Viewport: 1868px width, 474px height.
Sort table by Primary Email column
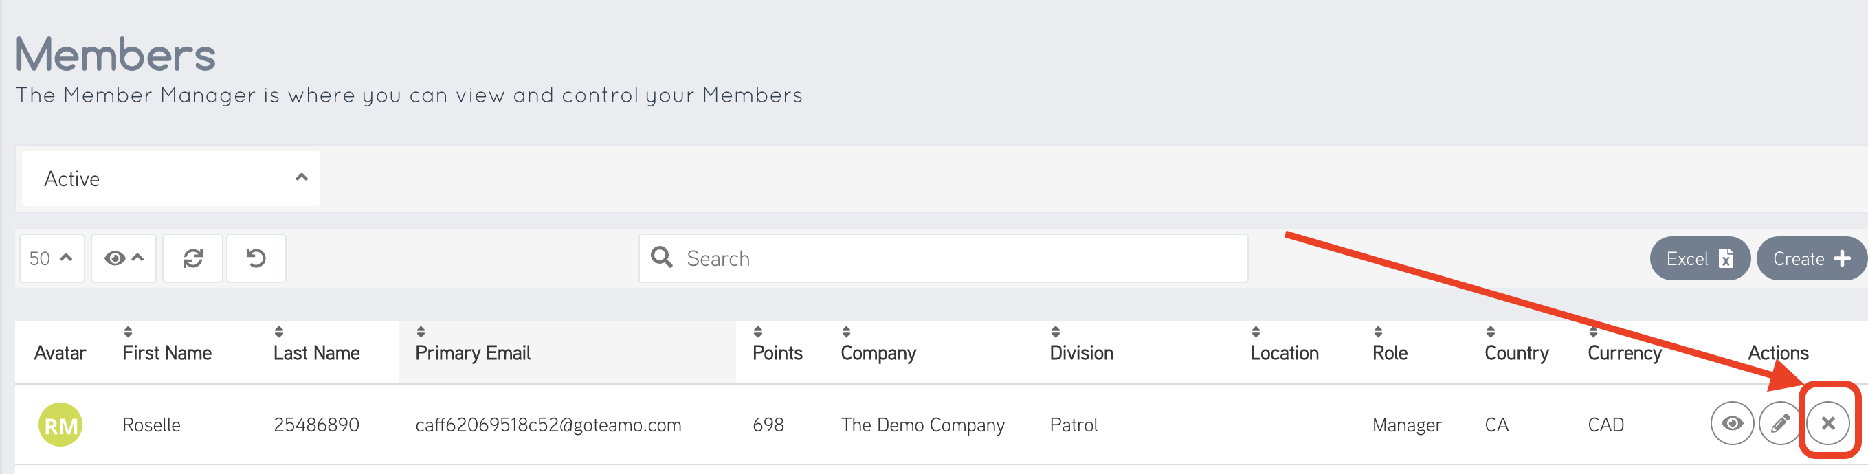click(x=472, y=352)
